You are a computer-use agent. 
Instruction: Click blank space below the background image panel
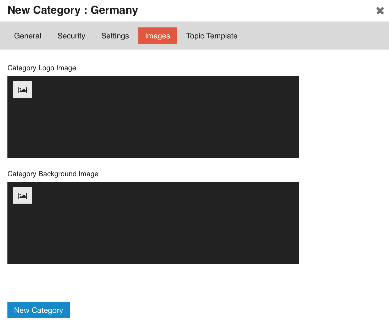pos(153,279)
